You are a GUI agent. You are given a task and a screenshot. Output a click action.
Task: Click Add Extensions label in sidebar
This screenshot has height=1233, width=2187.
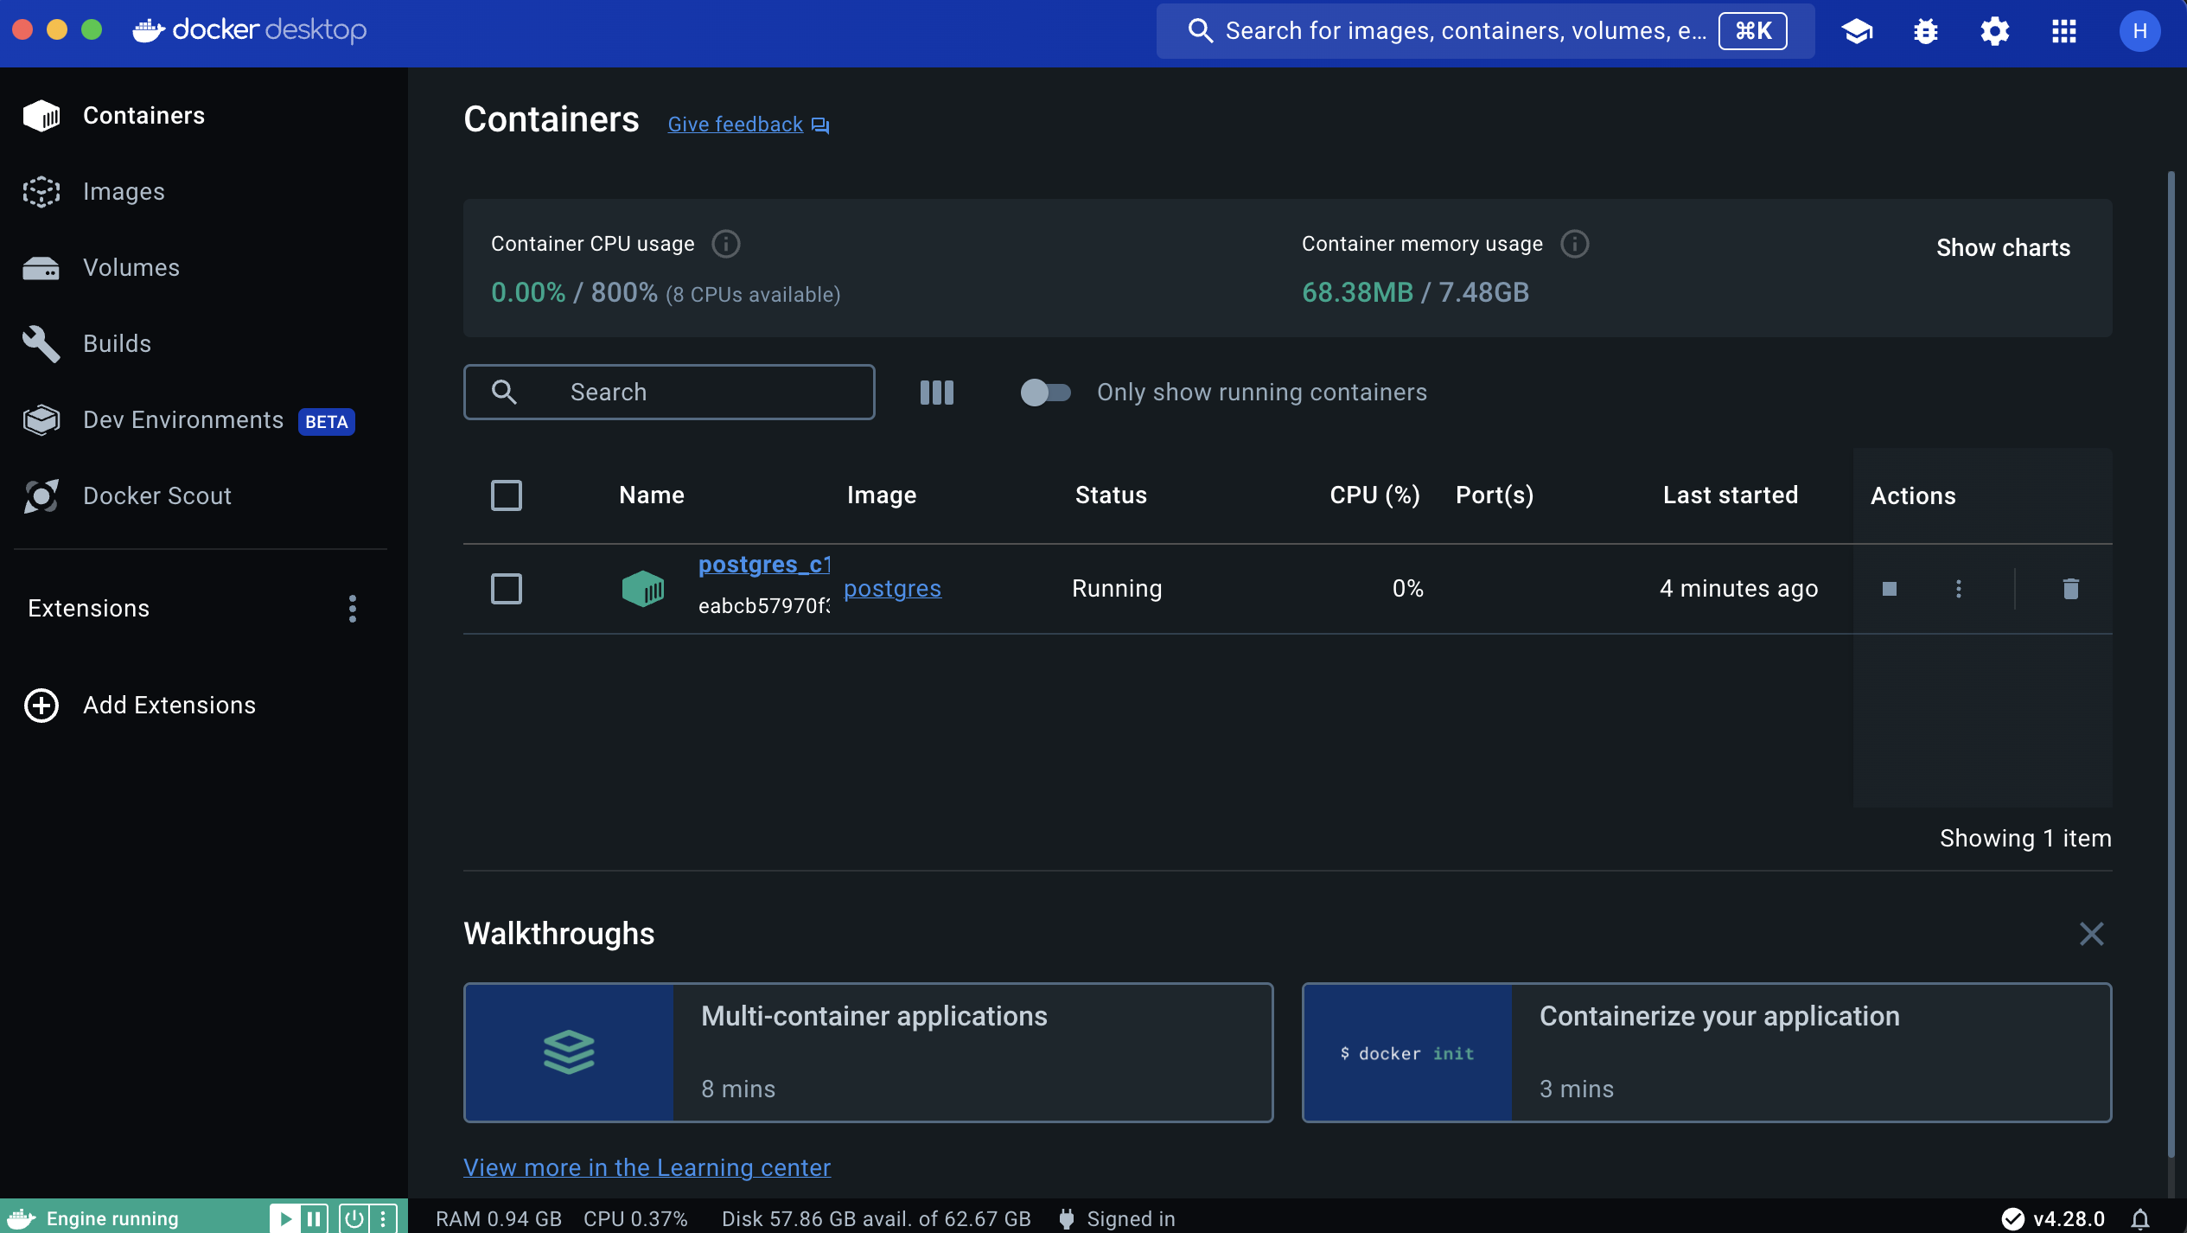[x=169, y=706]
